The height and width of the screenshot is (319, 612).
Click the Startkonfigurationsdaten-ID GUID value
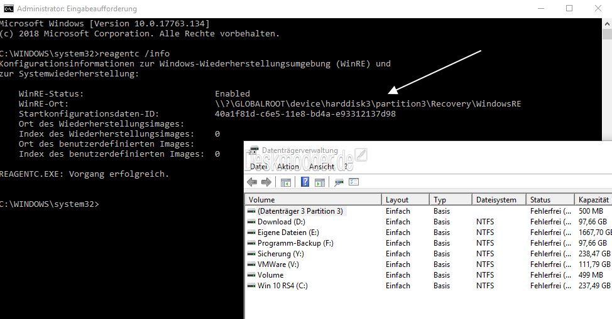coord(305,113)
